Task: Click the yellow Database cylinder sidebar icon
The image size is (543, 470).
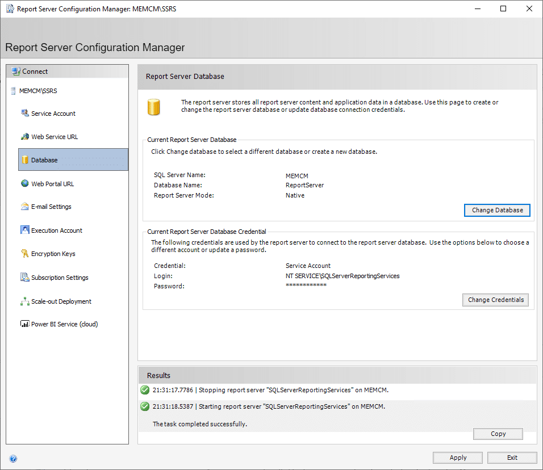Action: pos(24,160)
